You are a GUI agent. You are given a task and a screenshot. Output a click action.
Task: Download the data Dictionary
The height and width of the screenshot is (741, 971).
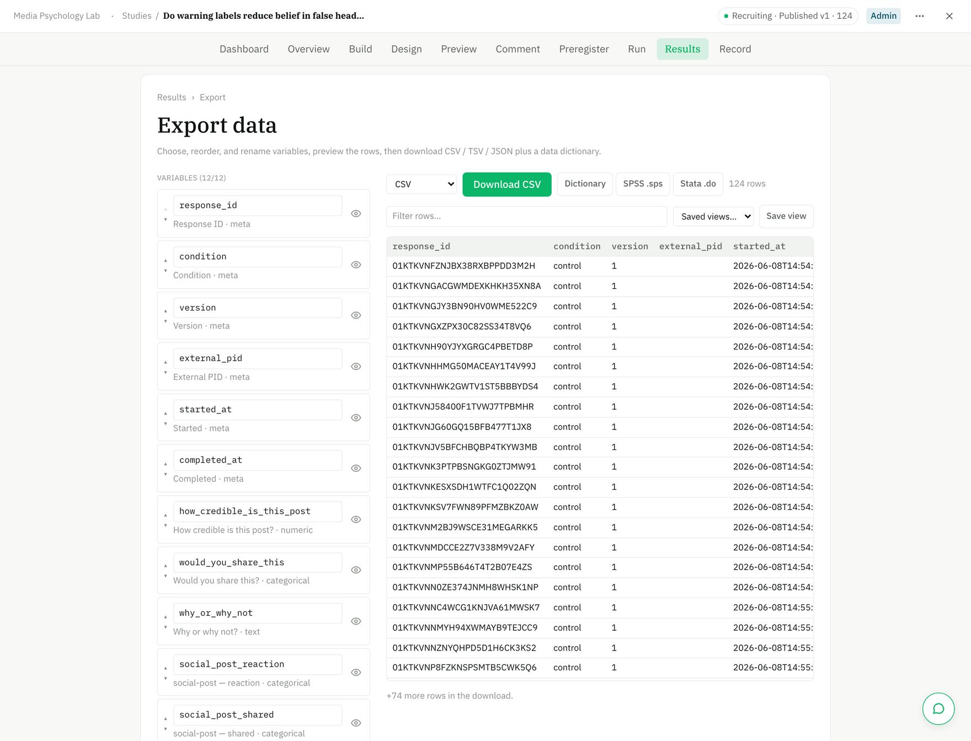click(585, 184)
